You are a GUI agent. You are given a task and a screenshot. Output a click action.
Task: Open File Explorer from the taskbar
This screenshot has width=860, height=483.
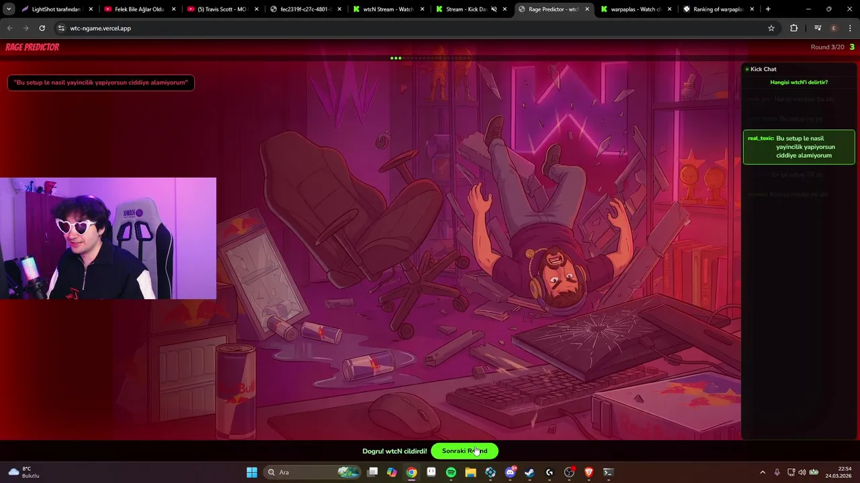[471, 472]
